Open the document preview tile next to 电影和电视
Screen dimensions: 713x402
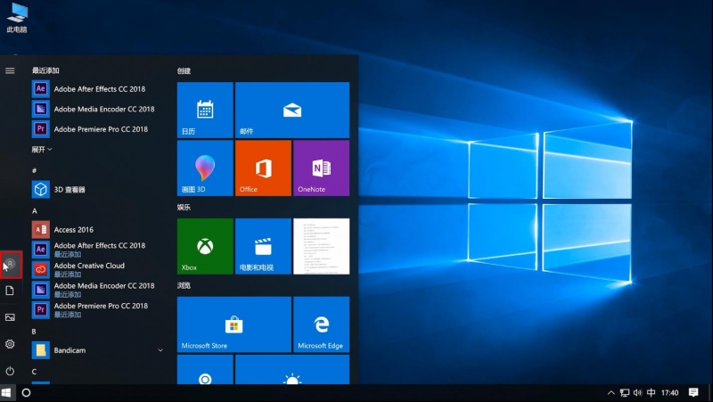click(322, 247)
